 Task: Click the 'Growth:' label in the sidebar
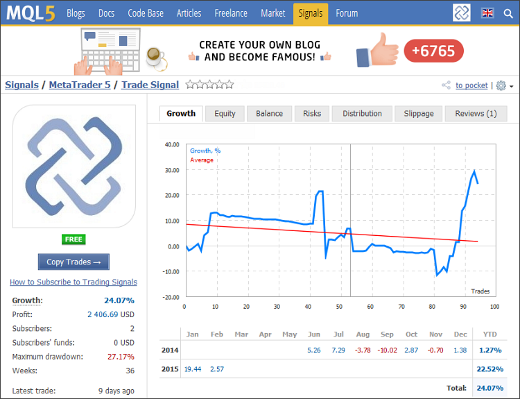28,300
